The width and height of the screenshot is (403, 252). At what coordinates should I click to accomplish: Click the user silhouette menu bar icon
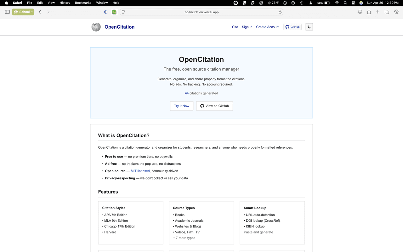(311, 3)
